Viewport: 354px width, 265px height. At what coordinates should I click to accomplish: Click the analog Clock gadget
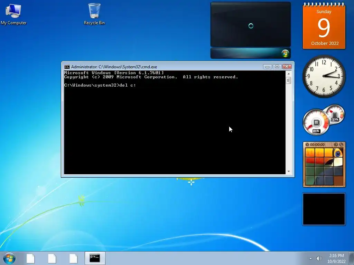324,76
